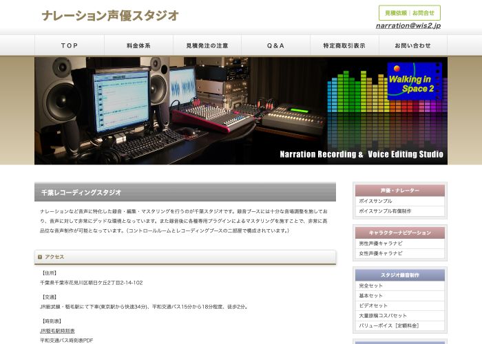Click the スタジオ録音制作 sidebar heading
Screen dimensions: 482x344
click(400, 275)
